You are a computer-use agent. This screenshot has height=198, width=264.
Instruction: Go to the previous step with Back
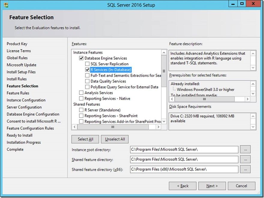coord(183,186)
